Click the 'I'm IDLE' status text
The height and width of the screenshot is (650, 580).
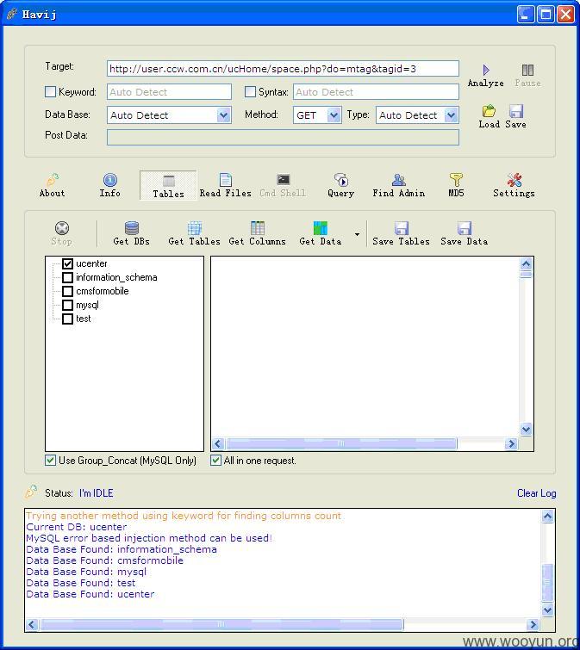pyautogui.click(x=97, y=493)
